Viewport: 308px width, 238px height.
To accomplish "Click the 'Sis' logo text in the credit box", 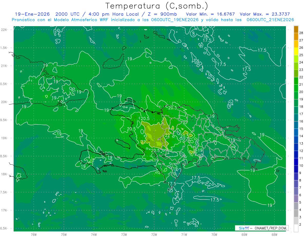I will (x=242, y=228).
